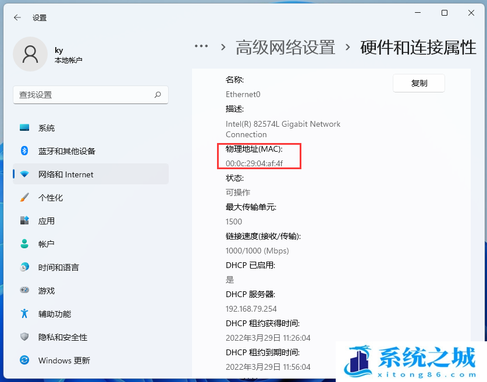Screen dimensions: 487x382
Task: Open the Personalization paintbrush icon
Action: pos(24,198)
